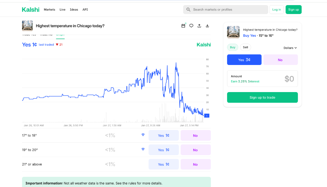Select the No option in the order panel
This screenshot has height=187, width=327.
[280, 60]
